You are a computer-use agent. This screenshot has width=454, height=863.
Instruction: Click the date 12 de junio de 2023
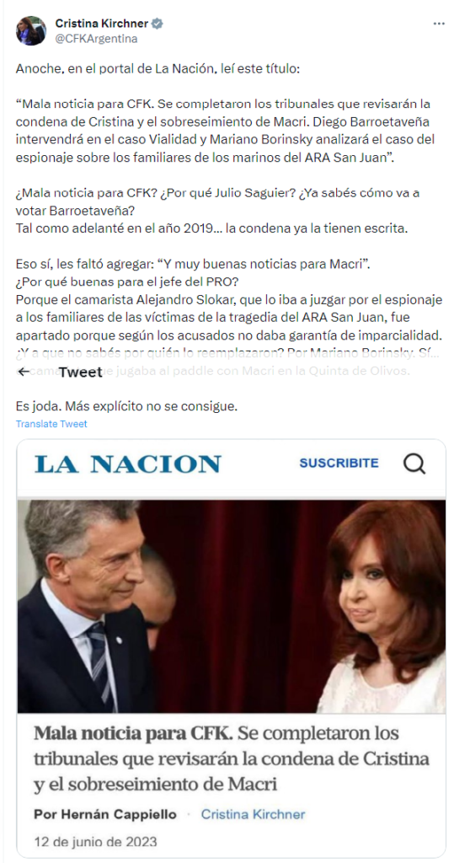click(95, 842)
